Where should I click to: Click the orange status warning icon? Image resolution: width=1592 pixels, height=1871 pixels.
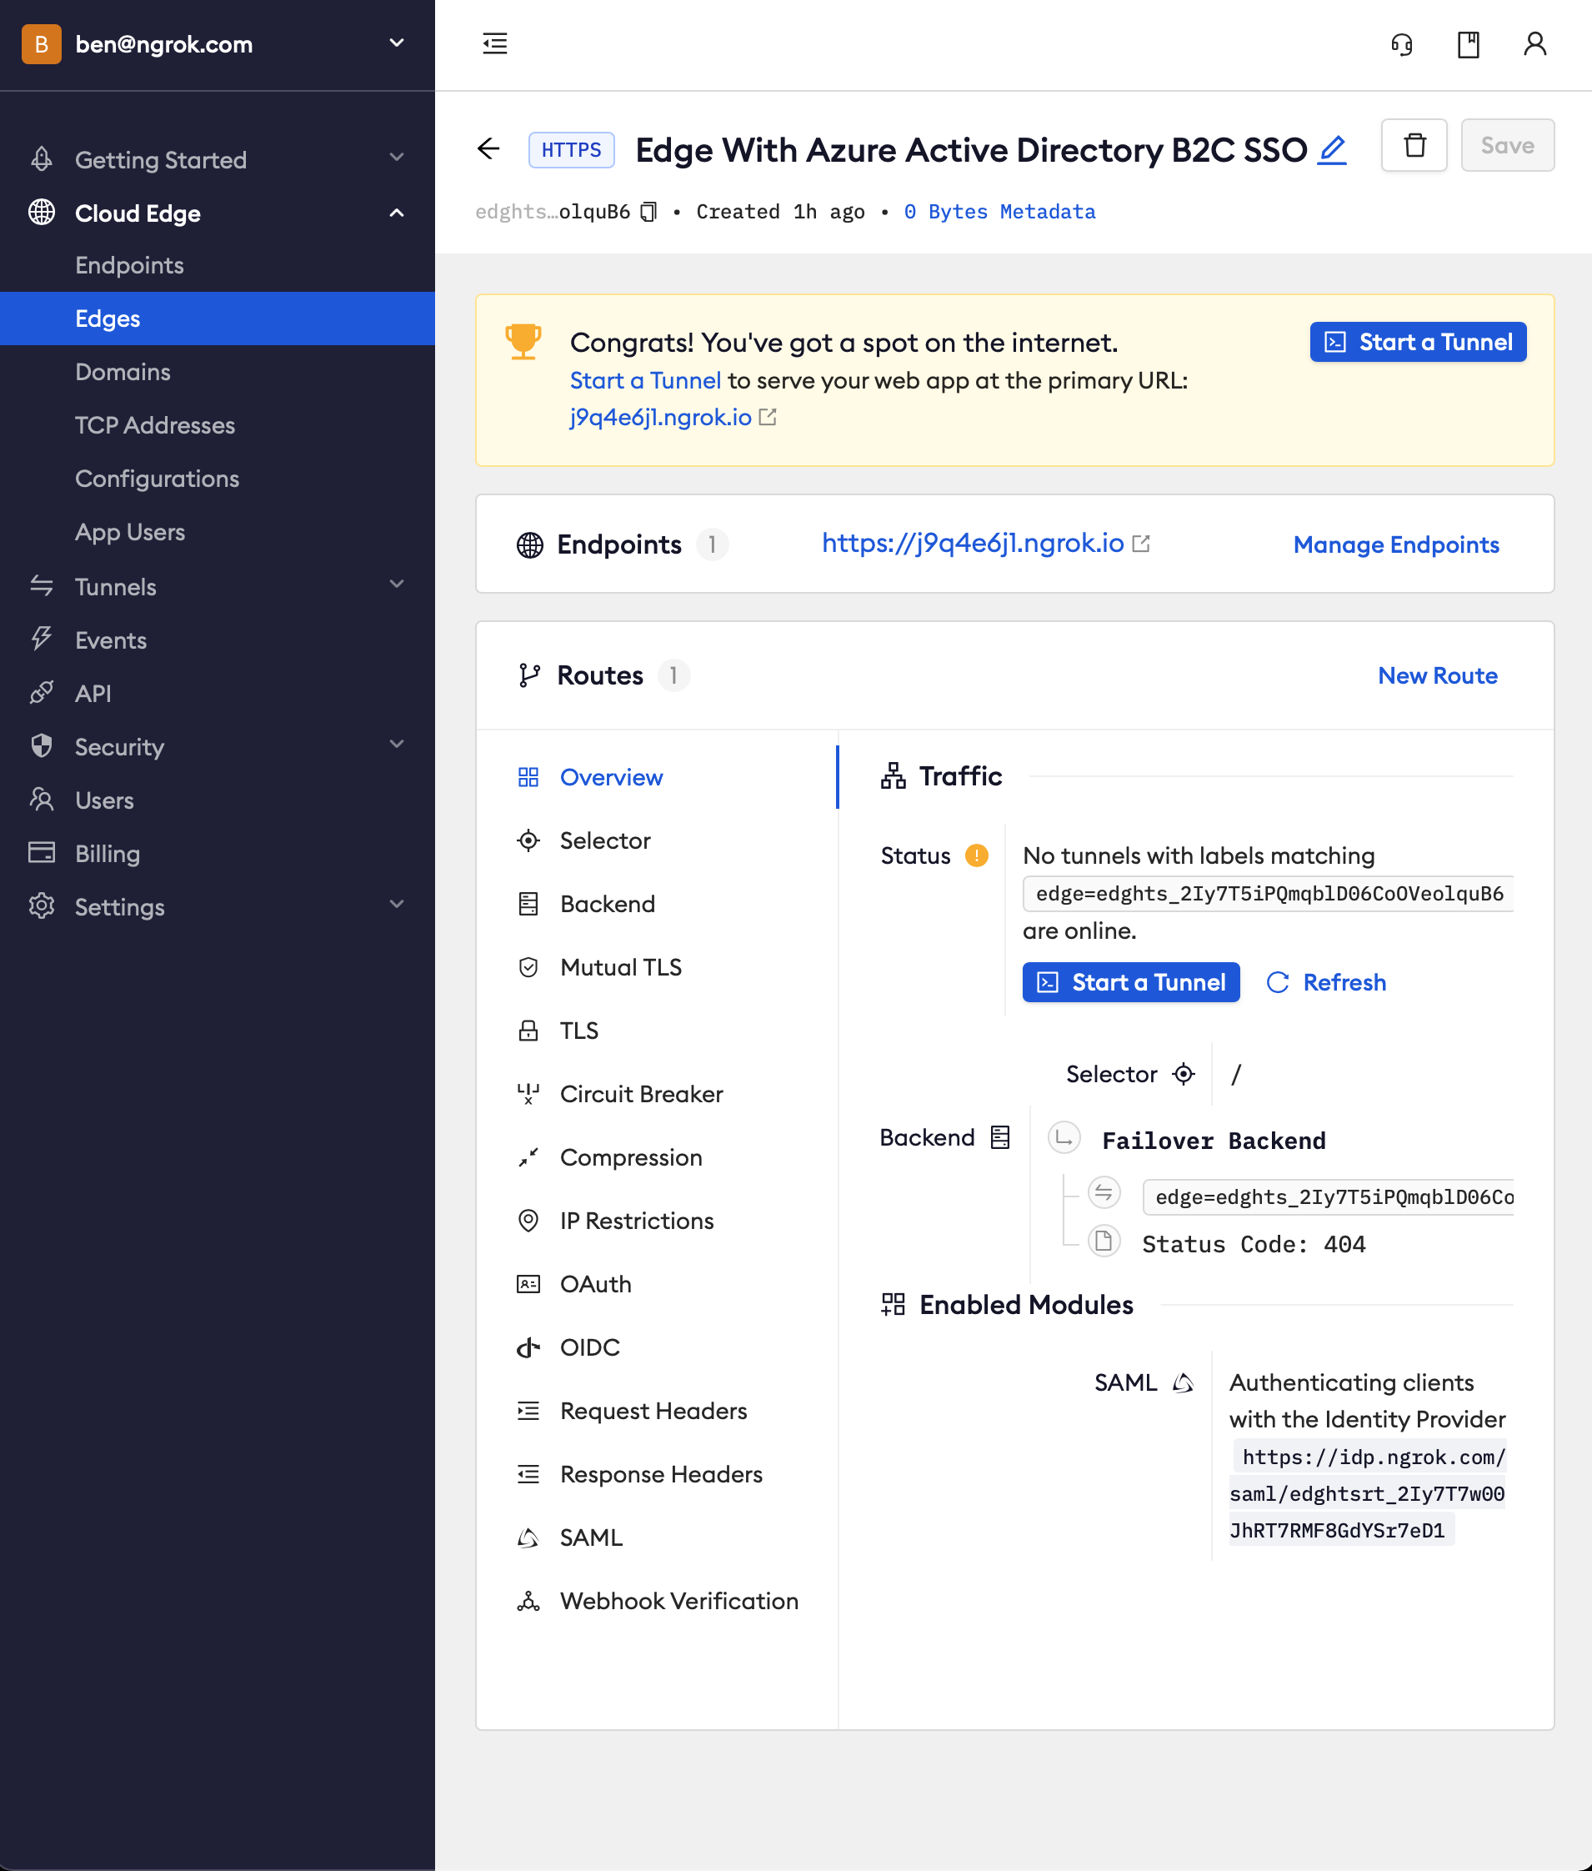pyautogui.click(x=977, y=855)
